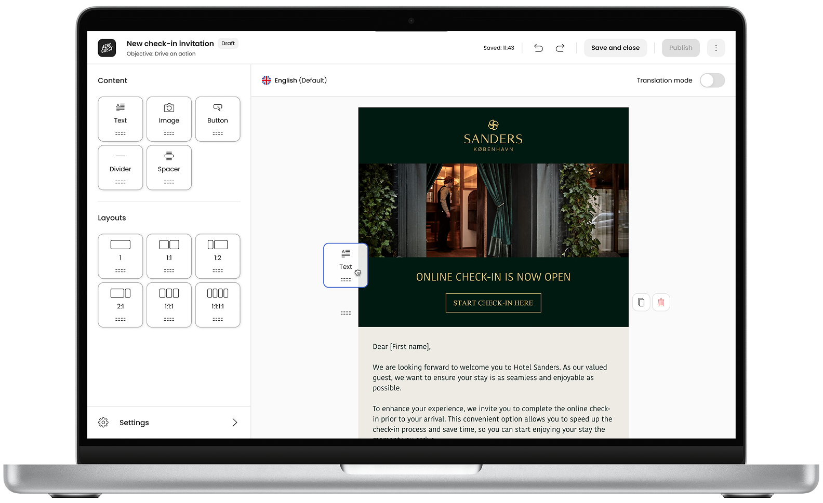Viewport: 823px width, 503px height.
Task: Click the Translation mode label
Action: [x=665, y=80]
